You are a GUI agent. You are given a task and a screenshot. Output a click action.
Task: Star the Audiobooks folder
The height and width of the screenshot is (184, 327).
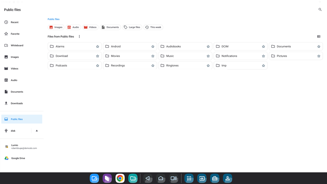click(x=208, y=46)
